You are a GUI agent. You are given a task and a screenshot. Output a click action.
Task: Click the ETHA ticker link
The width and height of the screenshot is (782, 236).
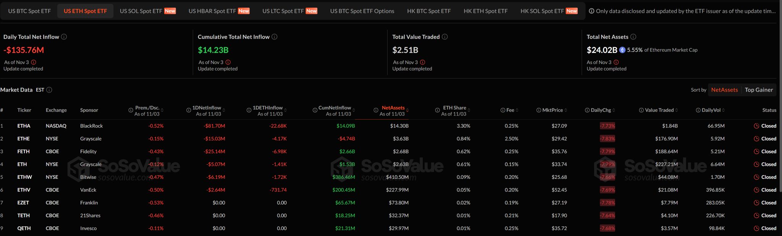pyautogui.click(x=24, y=126)
